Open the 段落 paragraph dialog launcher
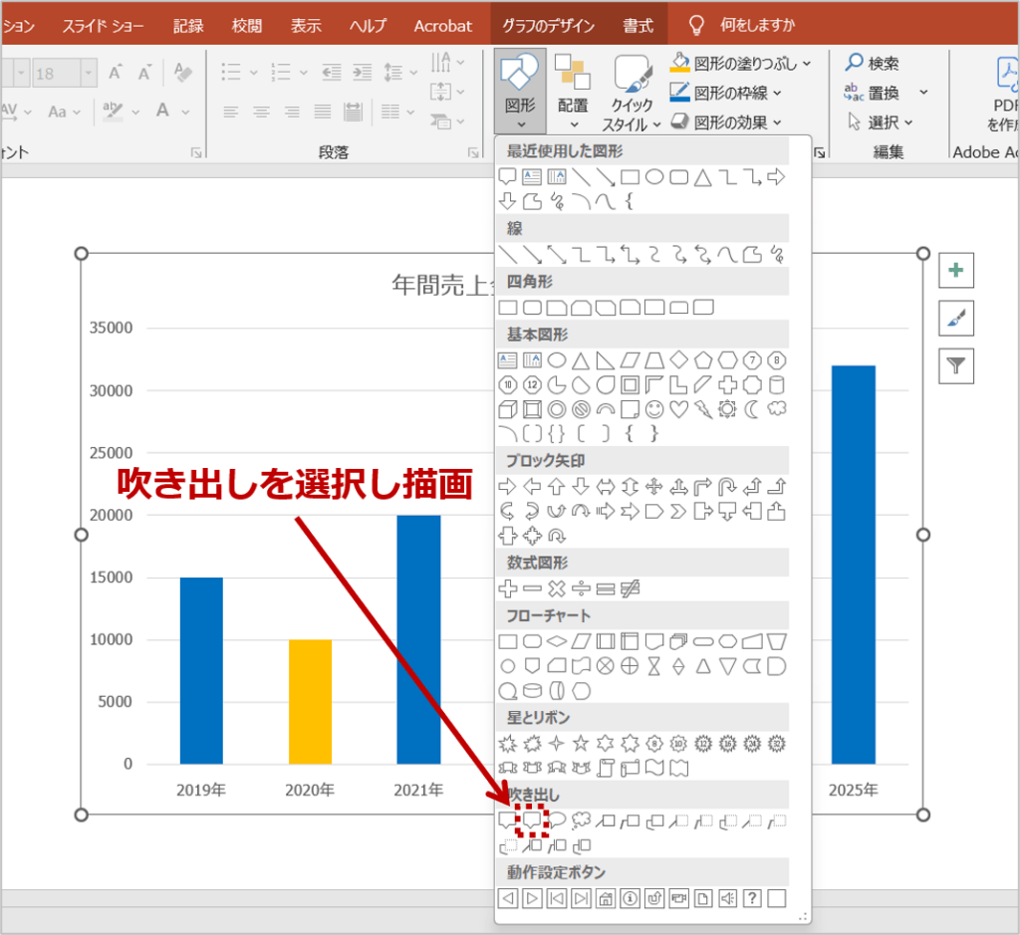Screen dimensions: 1020x935 click(473, 152)
